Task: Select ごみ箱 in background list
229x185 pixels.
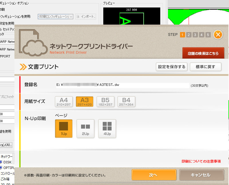Action: (x=5, y=179)
